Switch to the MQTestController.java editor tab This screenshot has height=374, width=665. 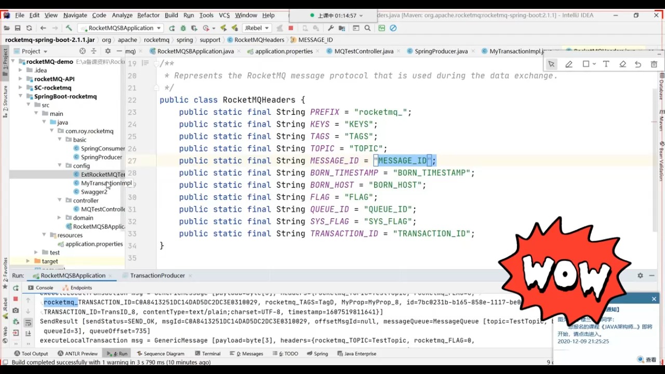[x=364, y=51]
